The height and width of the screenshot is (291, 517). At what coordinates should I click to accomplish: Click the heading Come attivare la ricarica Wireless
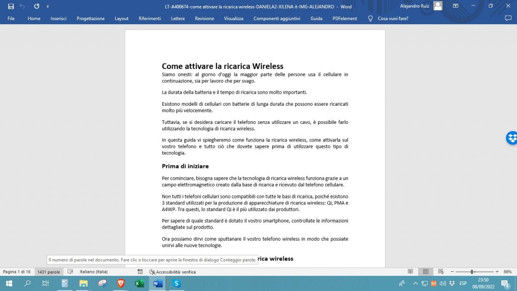[222, 66]
